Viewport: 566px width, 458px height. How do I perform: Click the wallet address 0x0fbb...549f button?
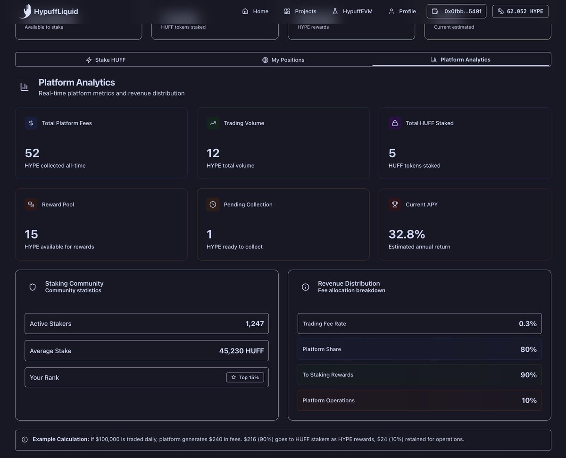click(x=457, y=11)
